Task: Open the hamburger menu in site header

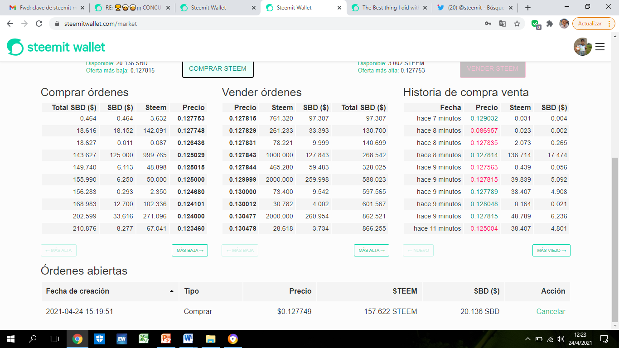Action: tap(600, 47)
